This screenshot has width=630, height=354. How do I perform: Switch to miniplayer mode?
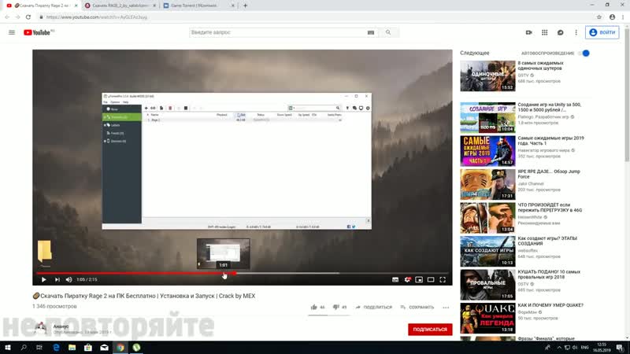[x=419, y=280]
